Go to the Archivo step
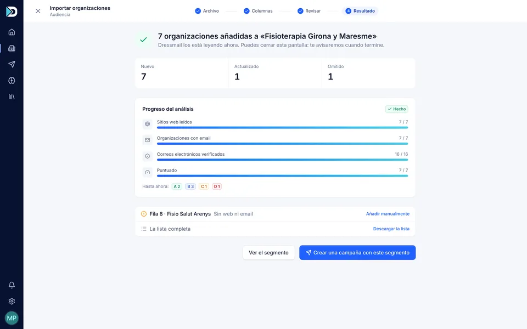Viewport: 527px width, 329px height. tap(207, 11)
